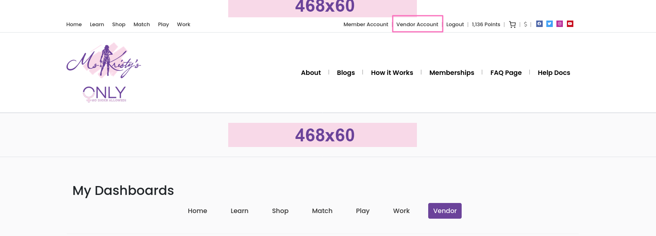656x236 pixels.
Task: Go to the FAQ Page
Action: [x=506, y=73]
